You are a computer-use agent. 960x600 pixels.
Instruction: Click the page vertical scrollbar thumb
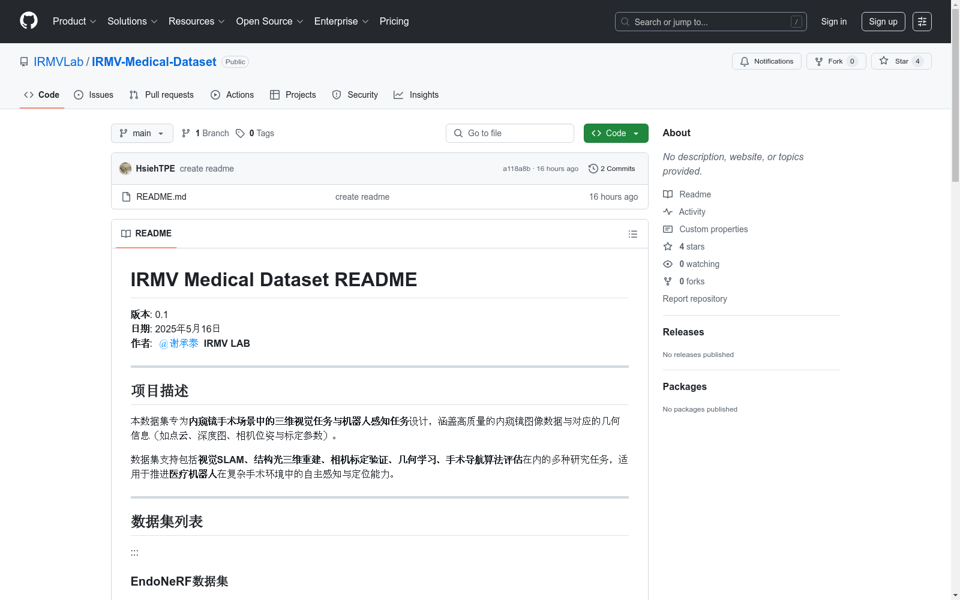coord(956,96)
